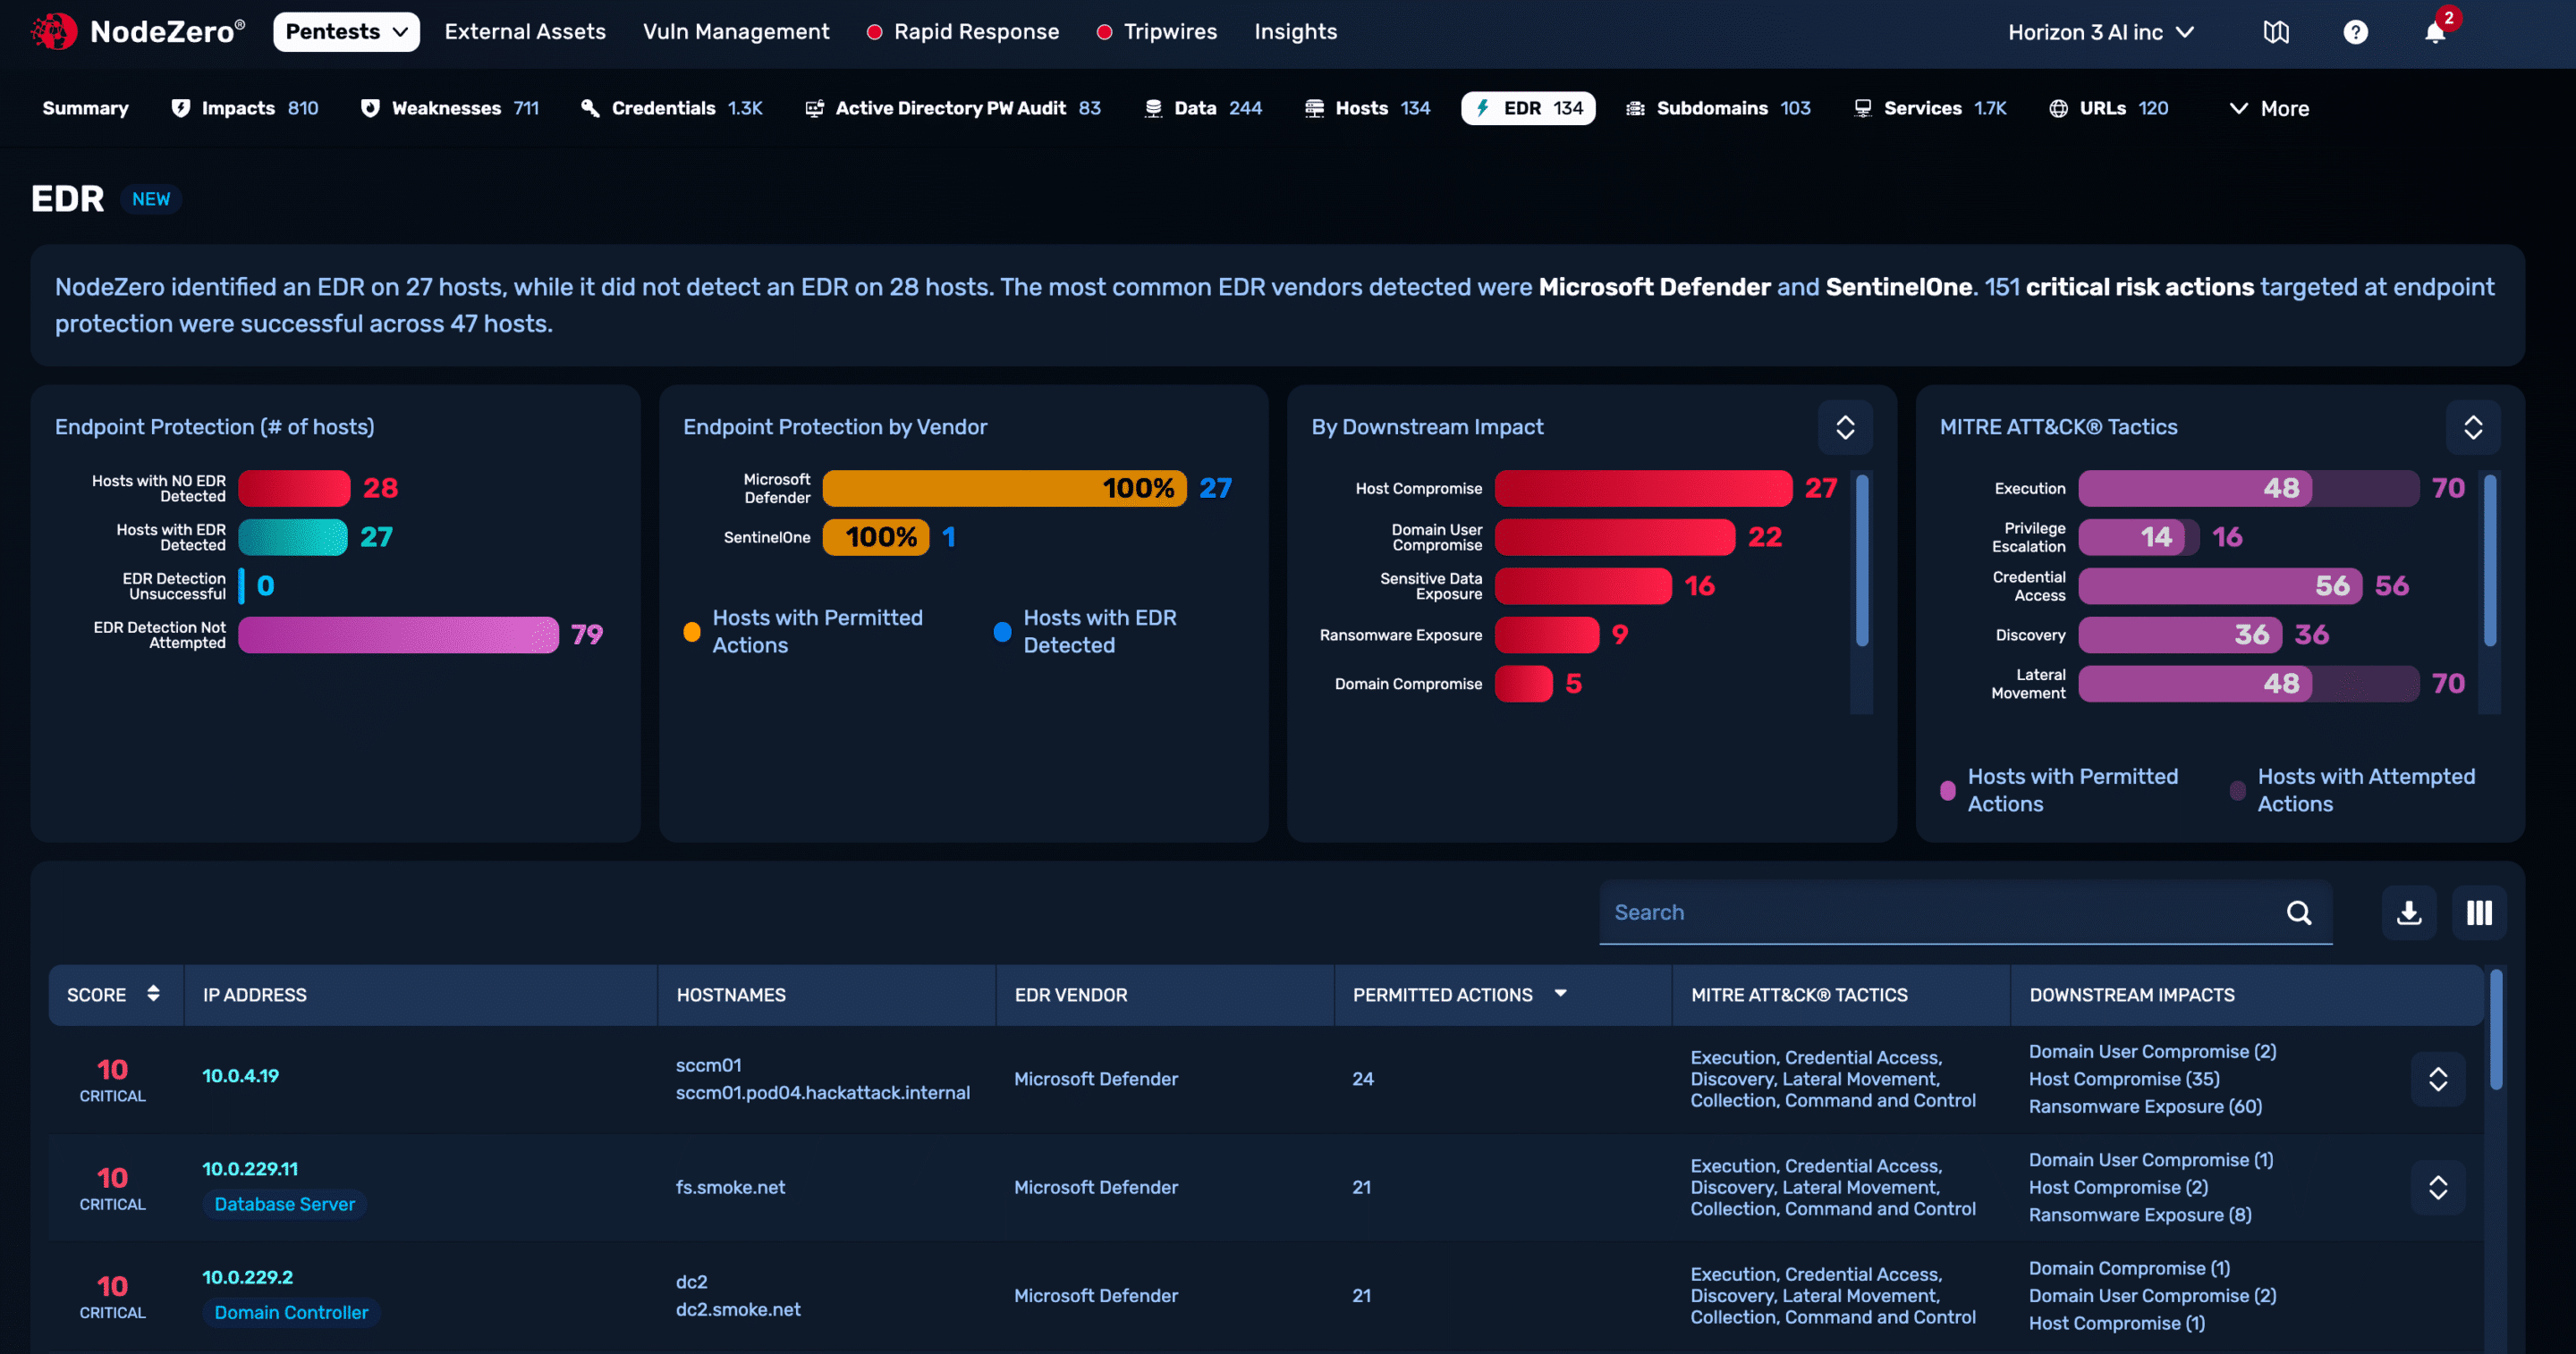Expand the 10.0.4.19 row details
Screen dimensions: 2576x1354
tap(2437, 1078)
